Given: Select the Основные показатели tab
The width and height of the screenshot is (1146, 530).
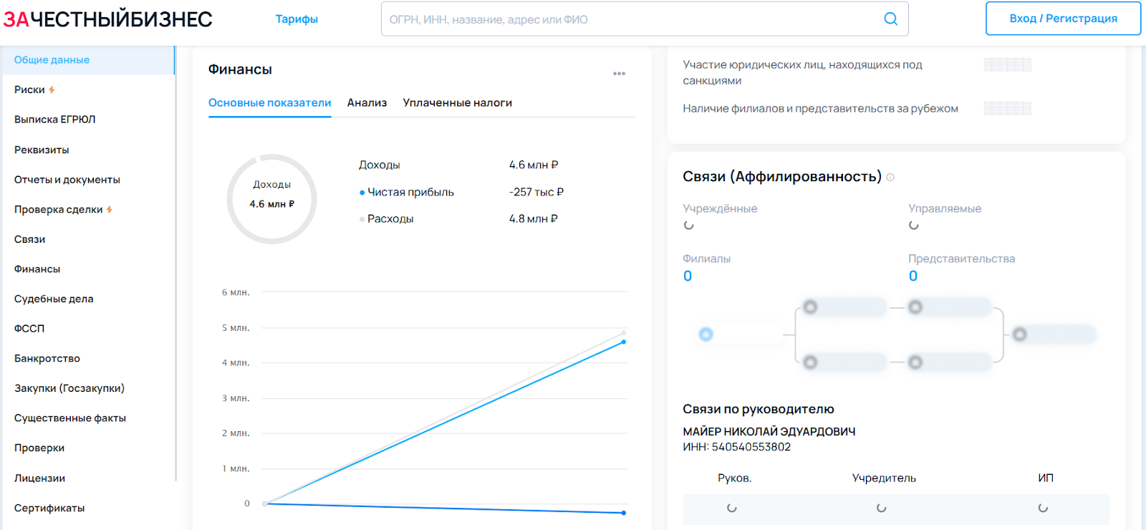Looking at the screenshot, I should coord(269,103).
